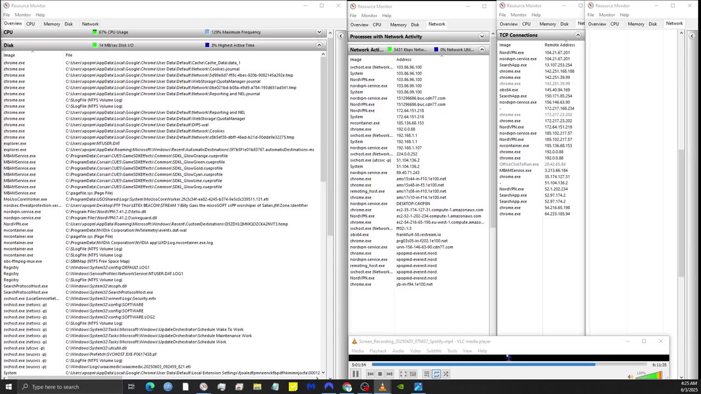
Task: Select Network tab in rightmost Resource Monitor
Action: click(674, 24)
